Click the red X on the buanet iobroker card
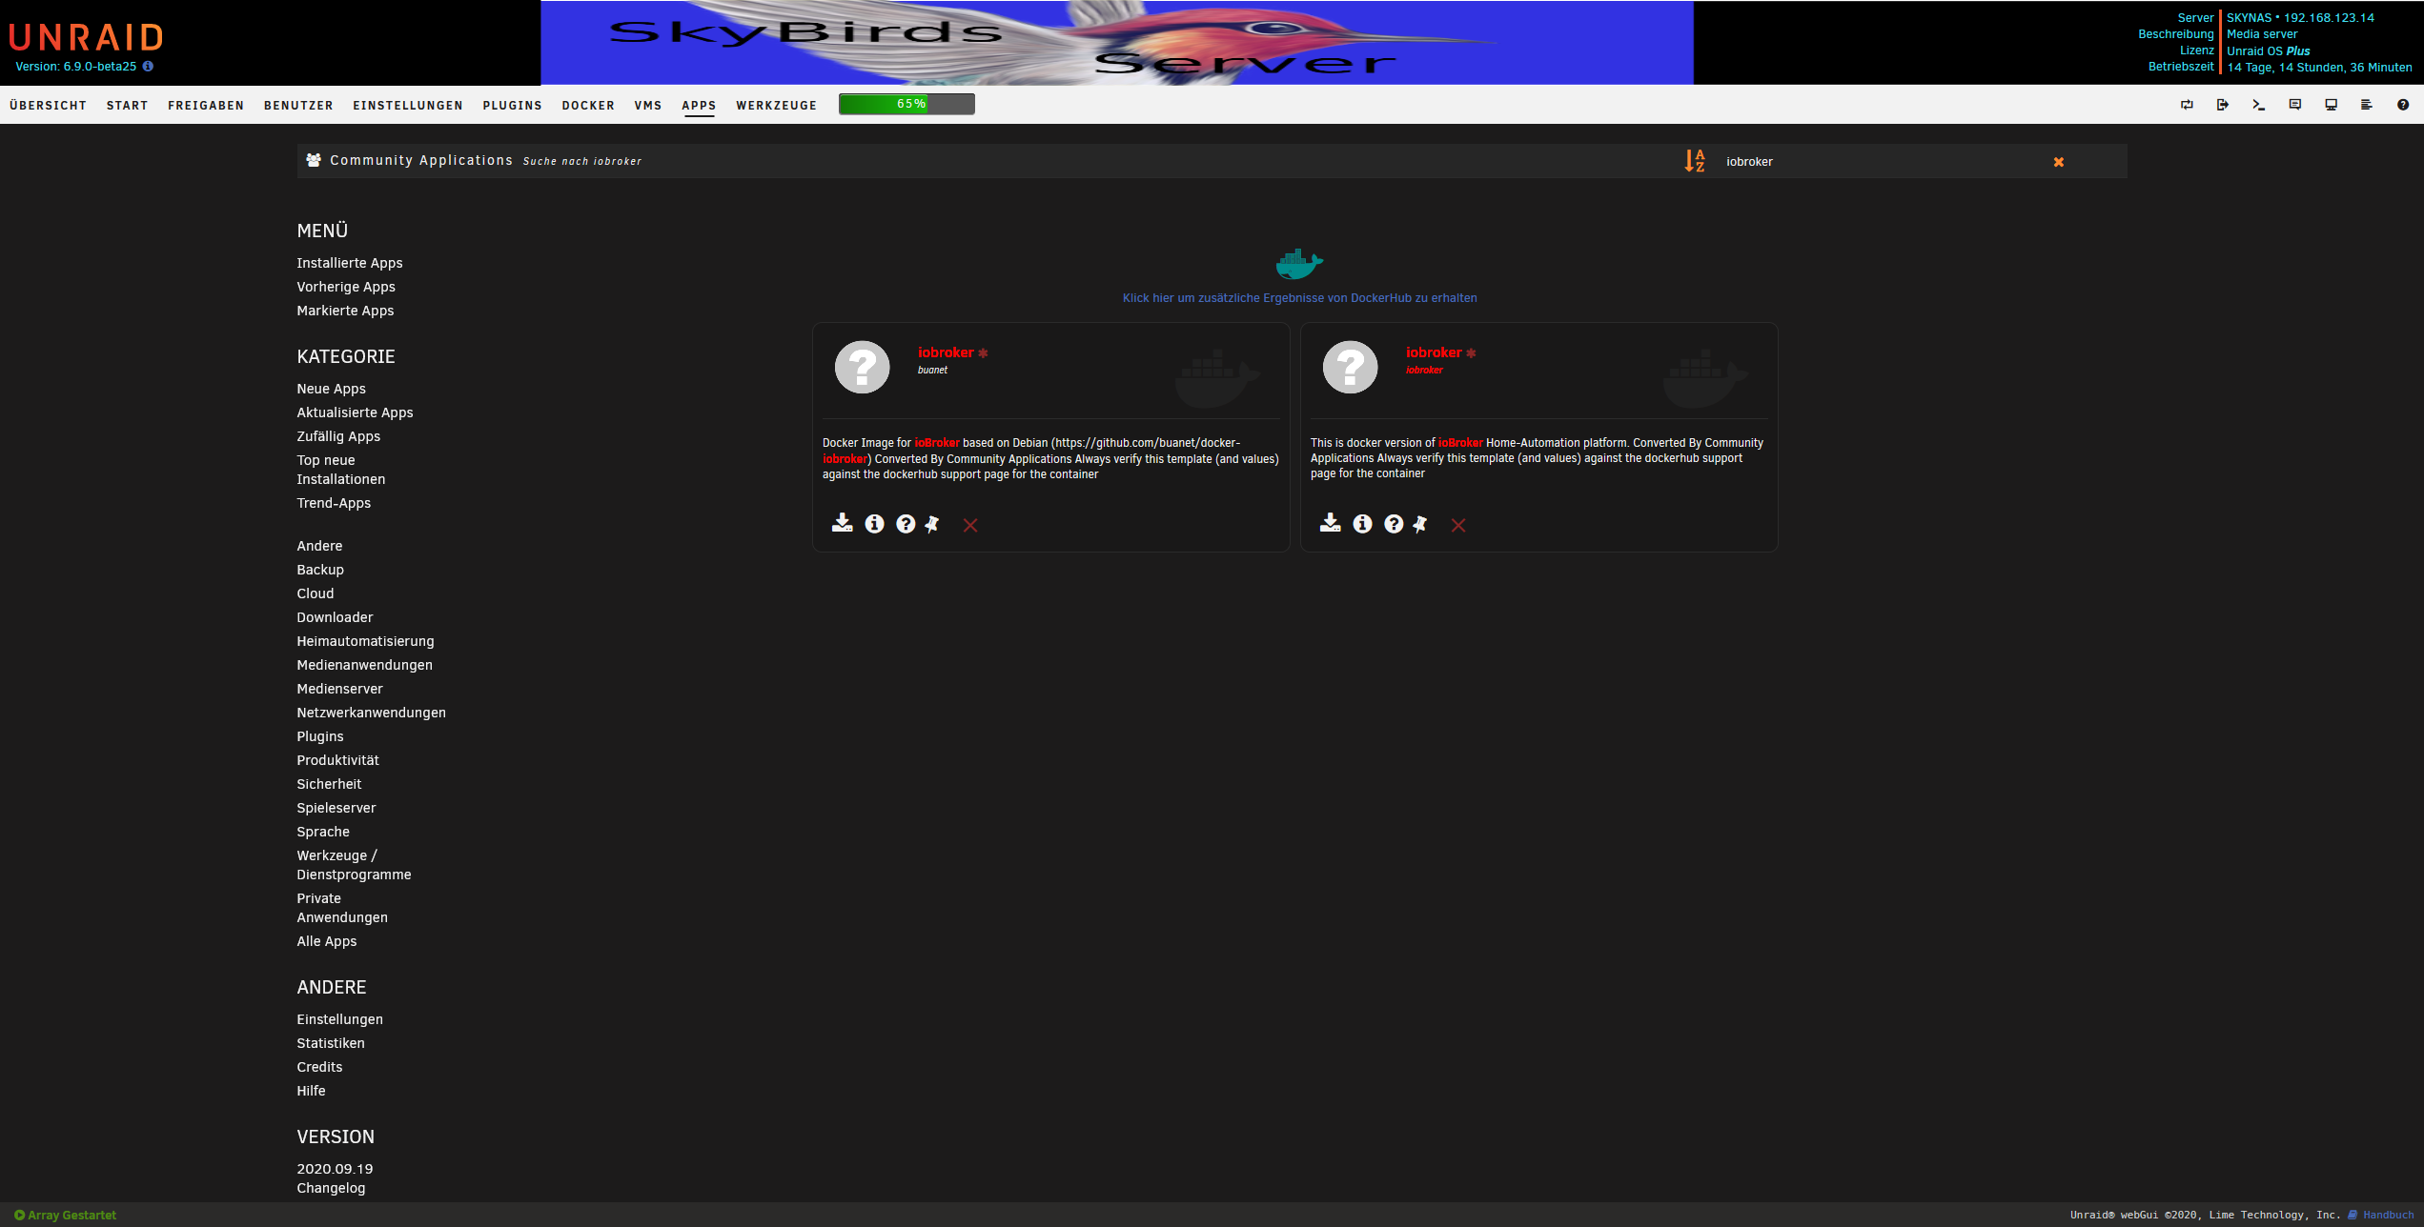This screenshot has height=1227, width=2424. [x=970, y=525]
